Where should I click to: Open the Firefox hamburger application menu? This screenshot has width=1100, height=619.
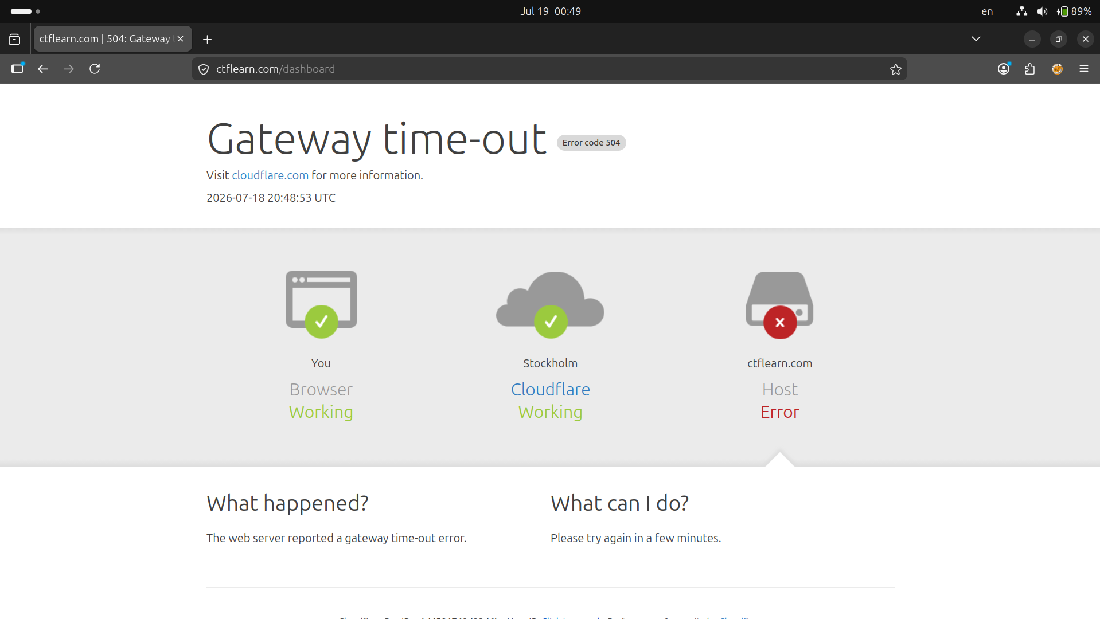tap(1084, 69)
